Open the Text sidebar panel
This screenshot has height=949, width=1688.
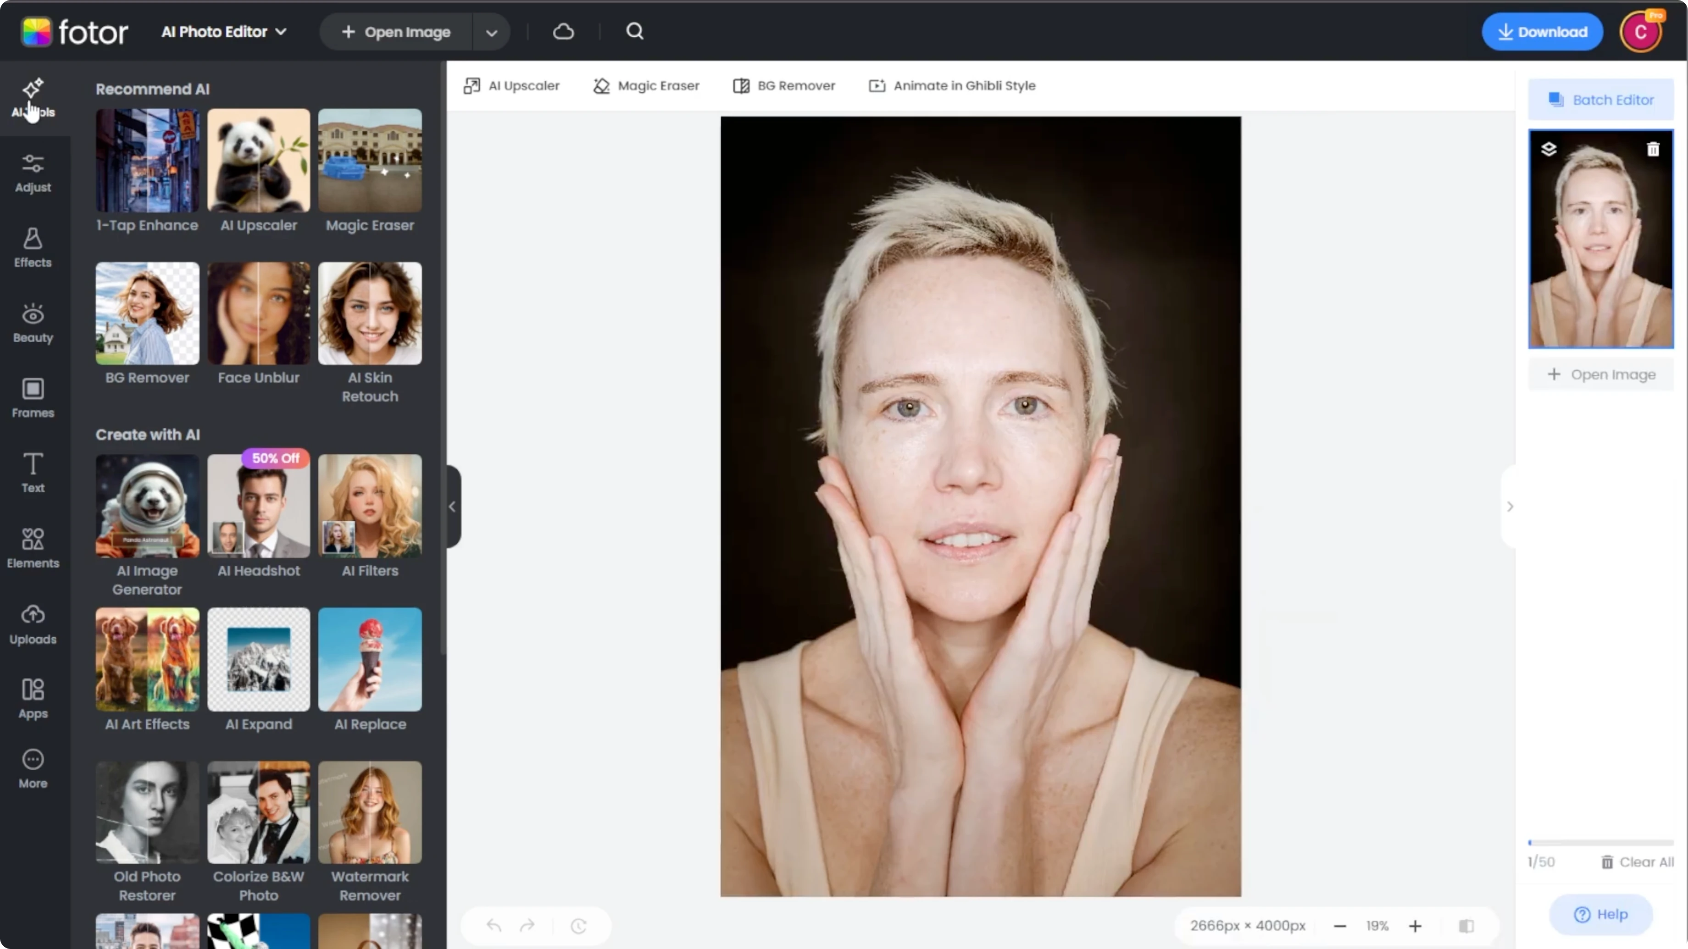[33, 474]
